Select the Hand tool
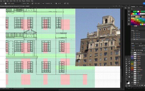The image size is (145, 91). pos(129,77)
